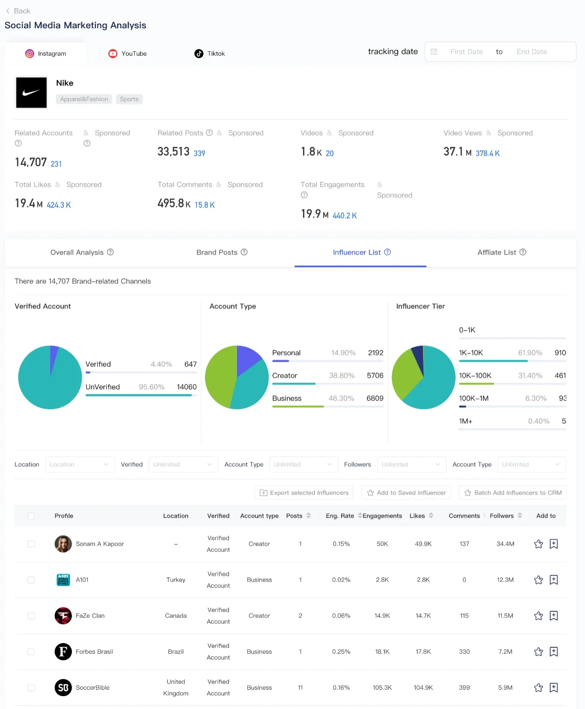Star Forbes Brasil as saved influencer
The width and height of the screenshot is (585, 709).
(x=539, y=652)
